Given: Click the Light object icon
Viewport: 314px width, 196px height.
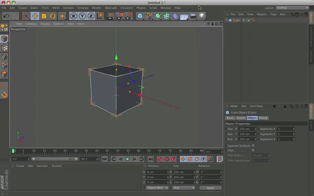Looking at the screenshot, I should tap(201, 16).
